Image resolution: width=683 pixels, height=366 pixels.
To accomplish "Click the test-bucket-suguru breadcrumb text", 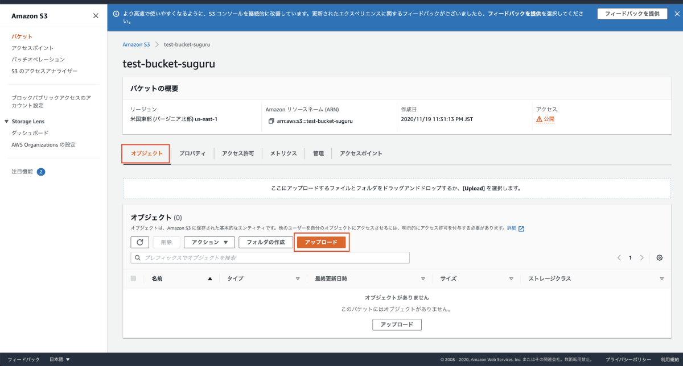I will pyautogui.click(x=187, y=44).
